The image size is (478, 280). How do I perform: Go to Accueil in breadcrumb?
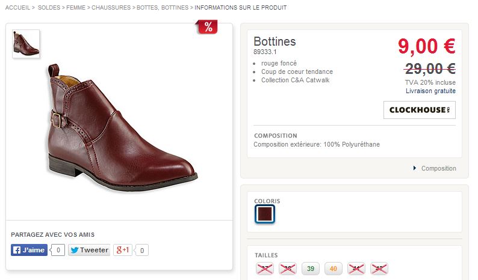[17, 8]
